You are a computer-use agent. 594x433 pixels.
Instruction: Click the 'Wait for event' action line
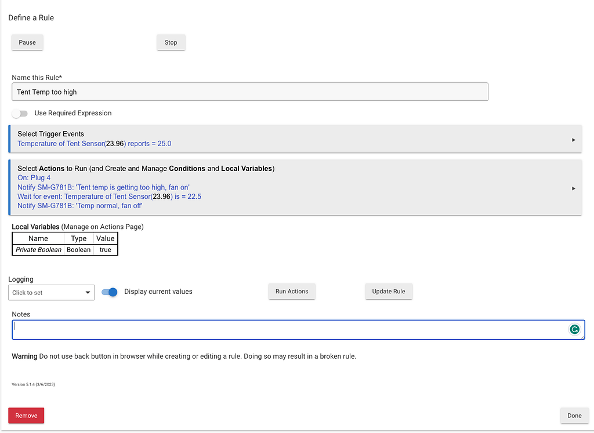click(x=109, y=197)
